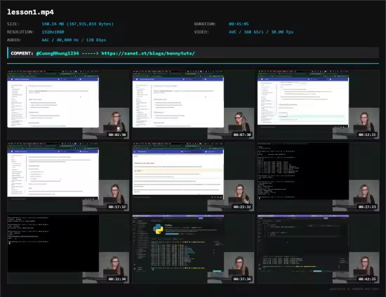Click the @CuongNhung1234 handle in comment
386x297 pixels.
click(x=58, y=53)
